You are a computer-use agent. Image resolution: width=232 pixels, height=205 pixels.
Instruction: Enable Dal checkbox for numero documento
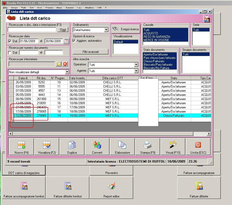(10, 53)
